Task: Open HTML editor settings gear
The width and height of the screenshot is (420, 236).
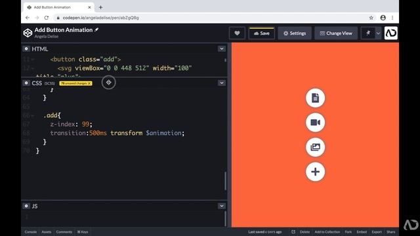Action: coord(26,49)
